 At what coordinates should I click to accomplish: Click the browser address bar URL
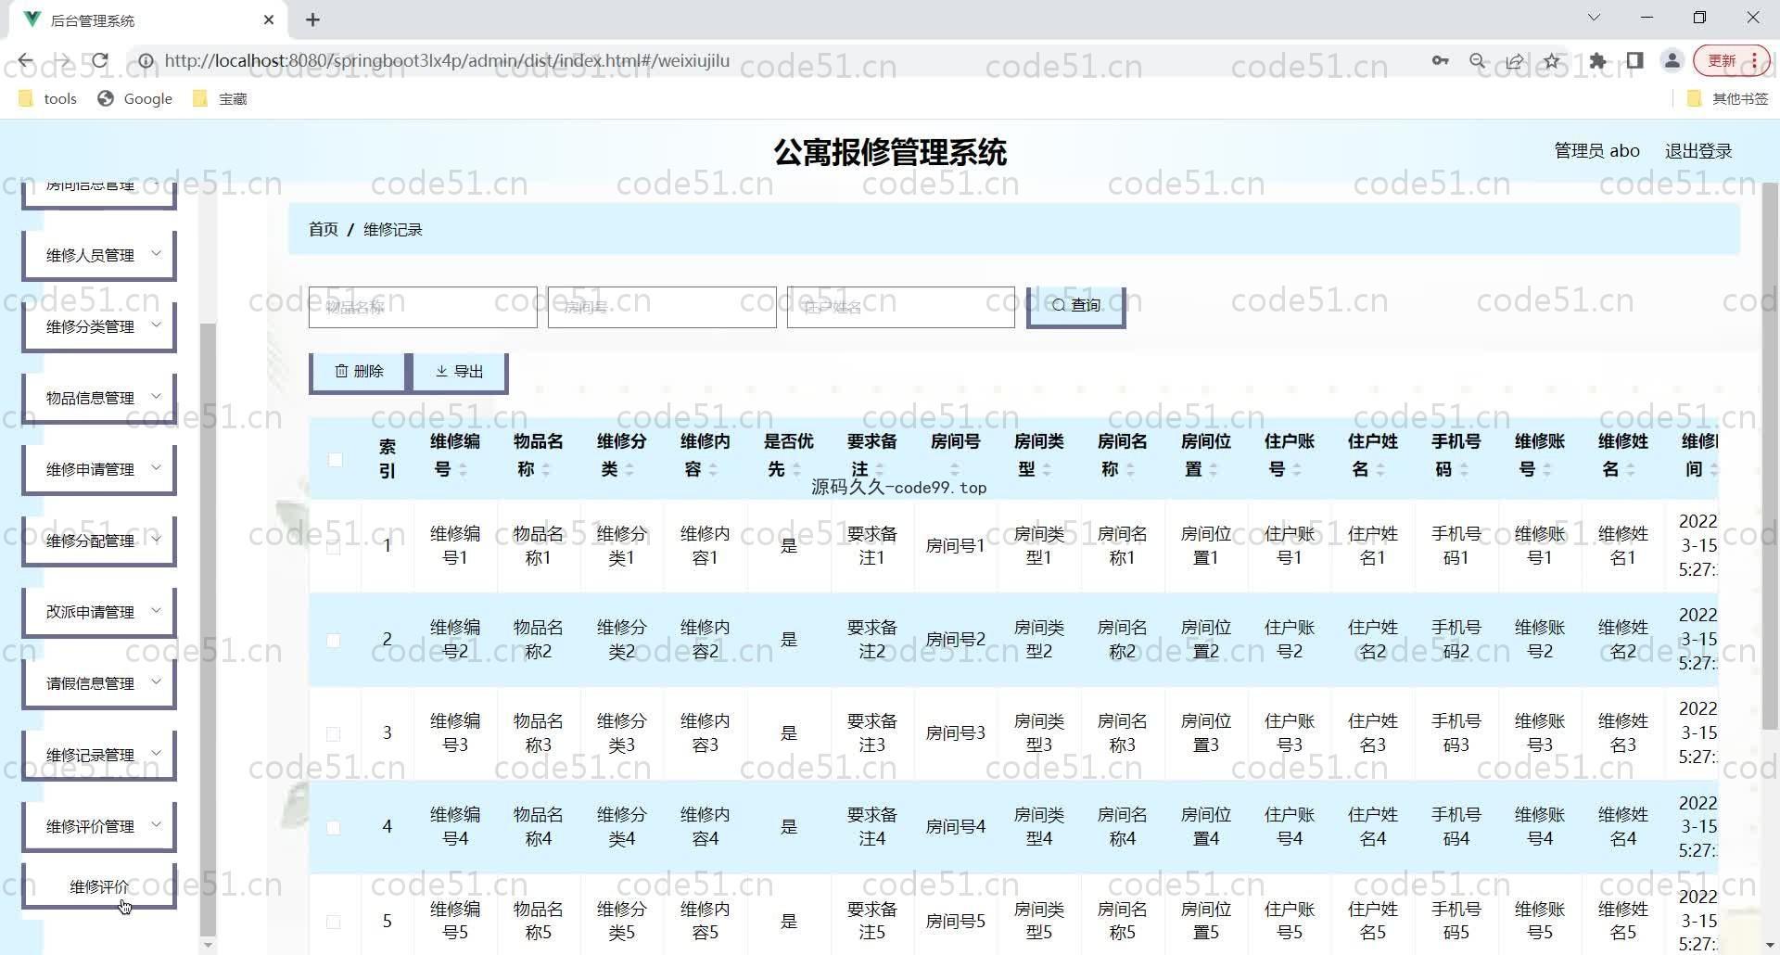tap(447, 61)
